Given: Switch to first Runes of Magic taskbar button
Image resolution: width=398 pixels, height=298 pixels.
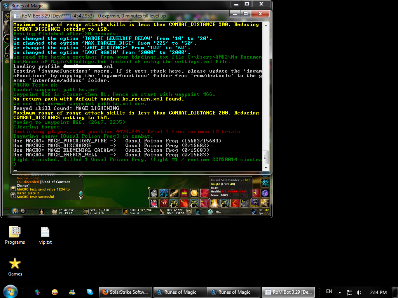Looking at the screenshot, I should coord(180,292).
